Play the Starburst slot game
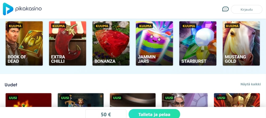Image resolution: width=266 pixels, height=118 pixels. click(198, 43)
